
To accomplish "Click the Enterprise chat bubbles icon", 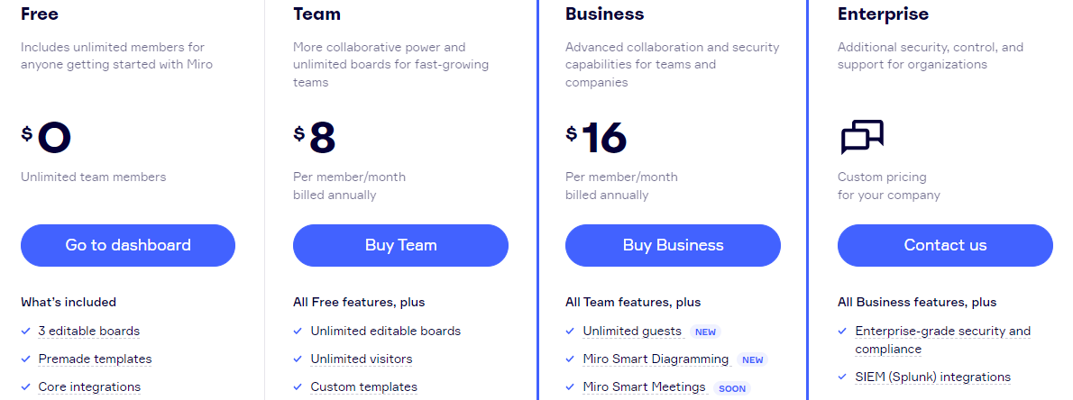I will (861, 137).
